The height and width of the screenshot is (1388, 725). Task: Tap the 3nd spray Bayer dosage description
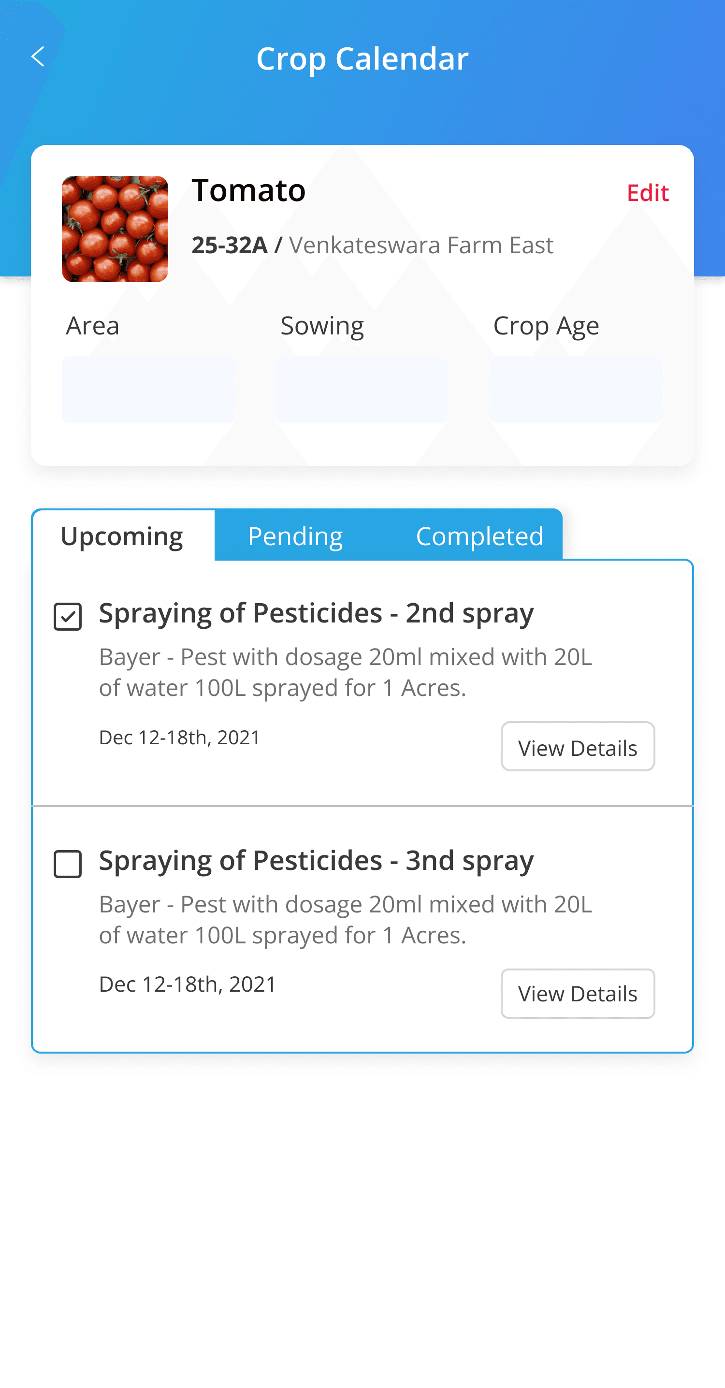point(346,920)
